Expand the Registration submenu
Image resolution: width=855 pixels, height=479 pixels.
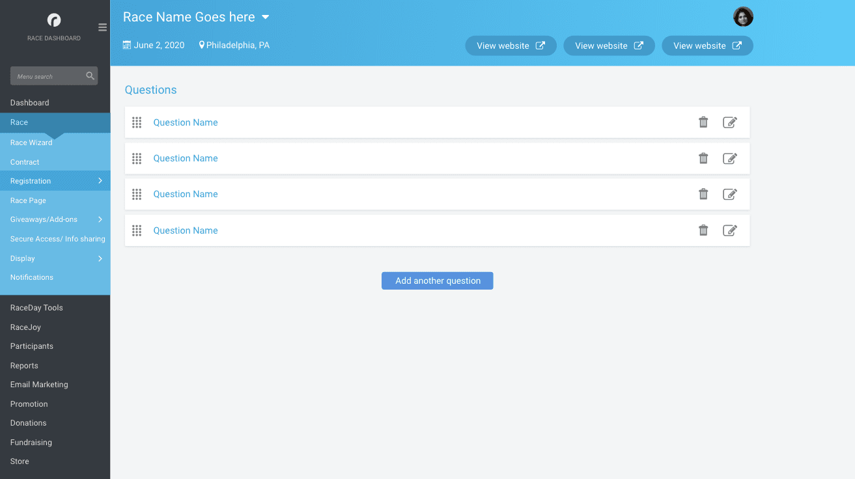tap(100, 180)
